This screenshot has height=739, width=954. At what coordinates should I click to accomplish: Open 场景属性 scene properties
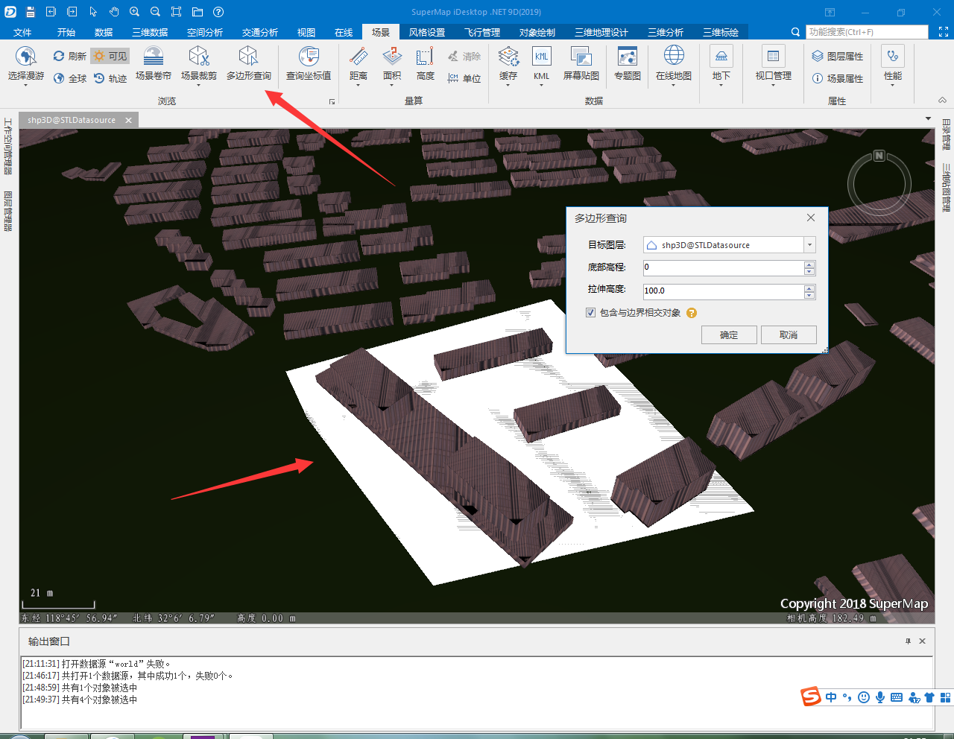click(x=838, y=78)
